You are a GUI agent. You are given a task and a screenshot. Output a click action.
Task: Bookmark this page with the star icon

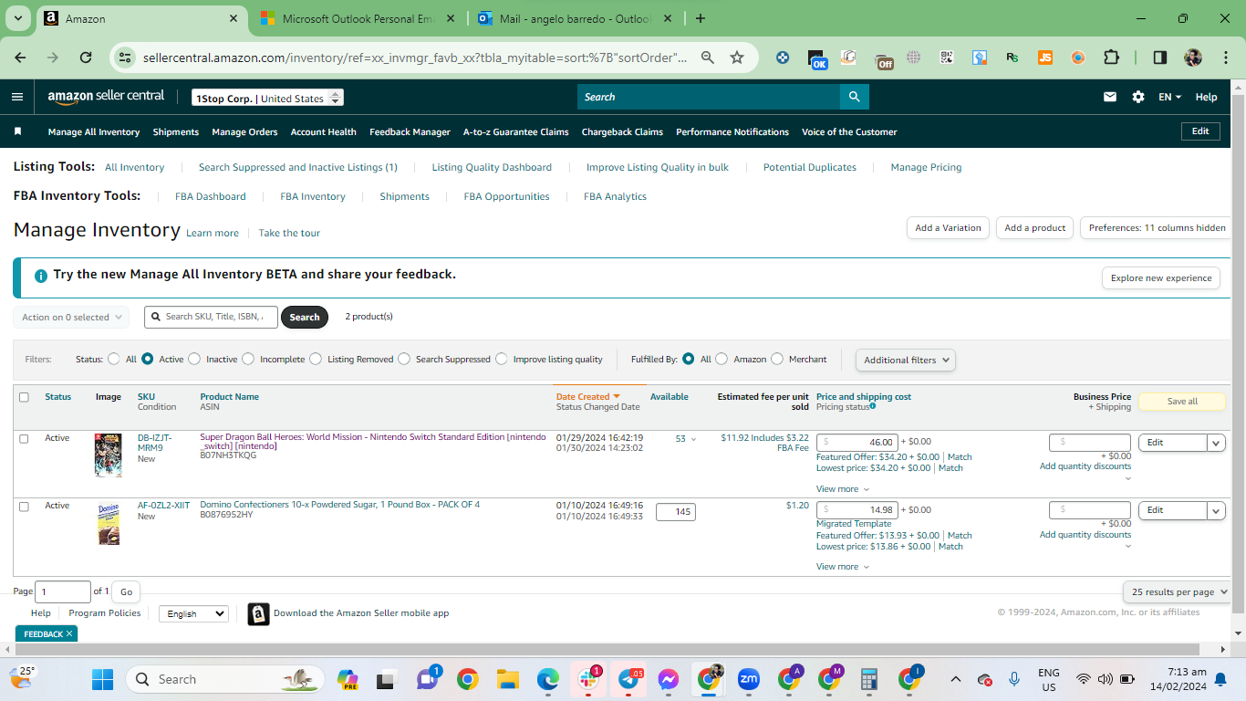coord(737,58)
